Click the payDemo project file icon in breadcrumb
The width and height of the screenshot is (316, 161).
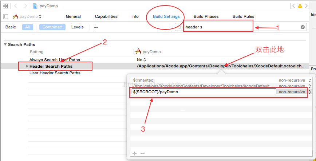[x=35, y=6]
